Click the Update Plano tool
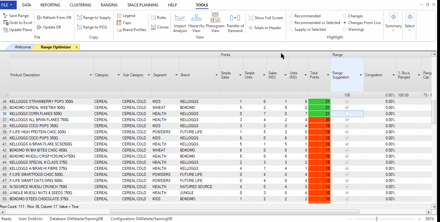Screen dimensions: 440x222 [x=18, y=30]
